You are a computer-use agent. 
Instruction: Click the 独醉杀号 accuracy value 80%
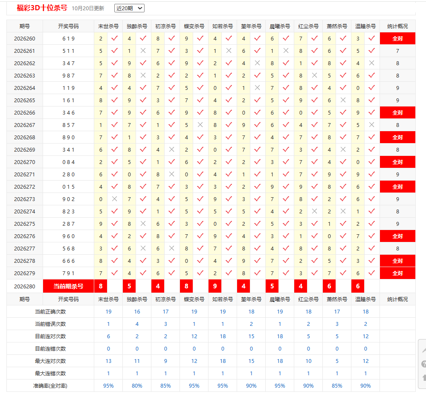[137, 385]
